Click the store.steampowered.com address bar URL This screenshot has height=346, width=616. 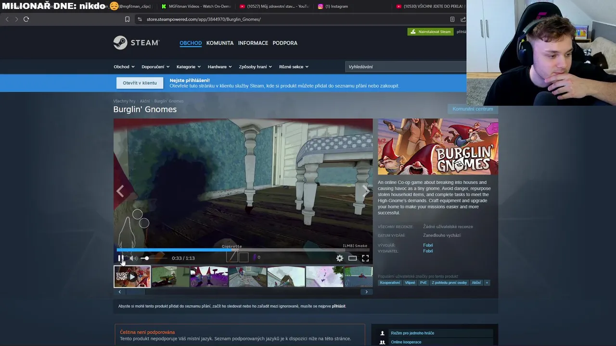(204, 19)
